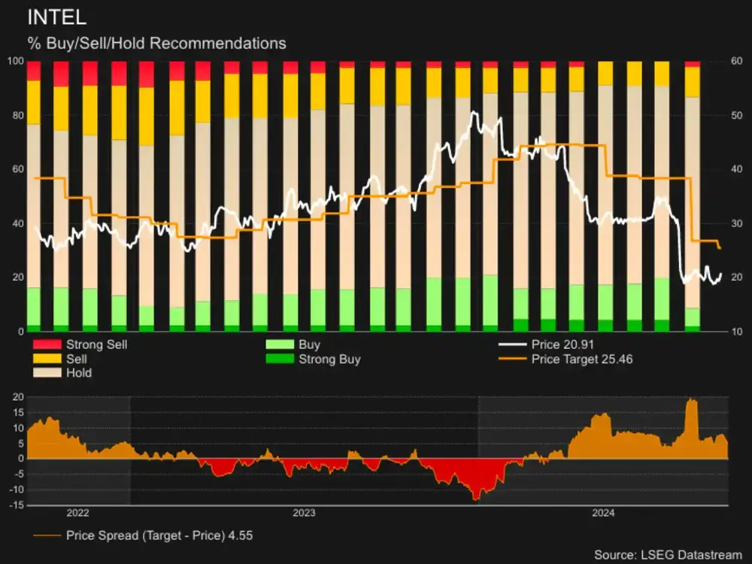Click the 'Strong Buy' legend label
This screenshot has height=564, width=752.
click(329, 359)
